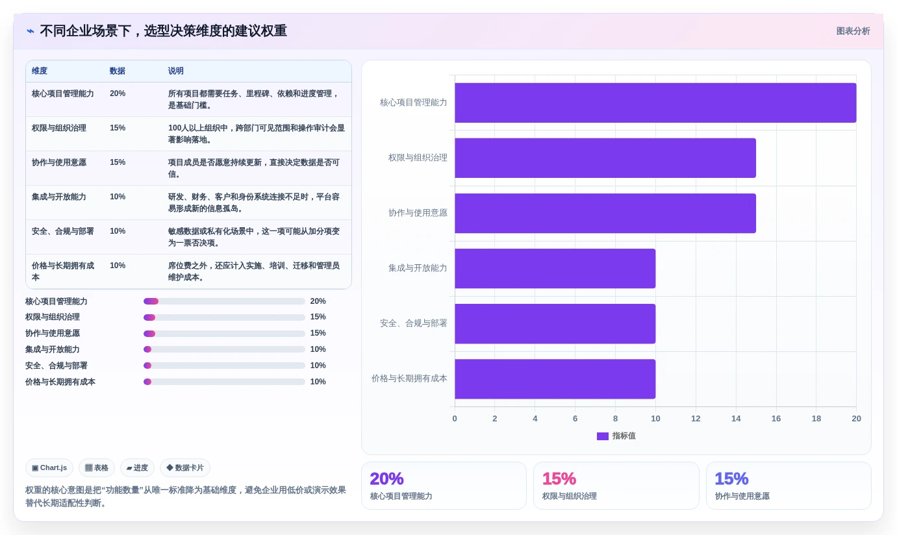This screenshot has width=897, height=535.
Task: Click the 协作与使用意愿 chart bar
Action: pos(605,213)
